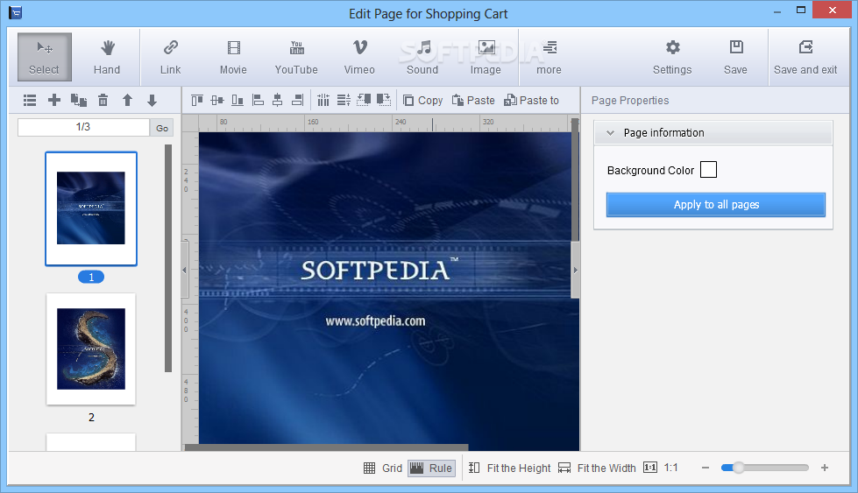This screenshot has height=493, width=858.
Task: Bring object to front
Action: tap(364, 100)
